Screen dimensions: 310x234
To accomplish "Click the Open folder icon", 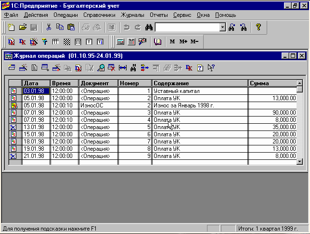I will (23, 27).
